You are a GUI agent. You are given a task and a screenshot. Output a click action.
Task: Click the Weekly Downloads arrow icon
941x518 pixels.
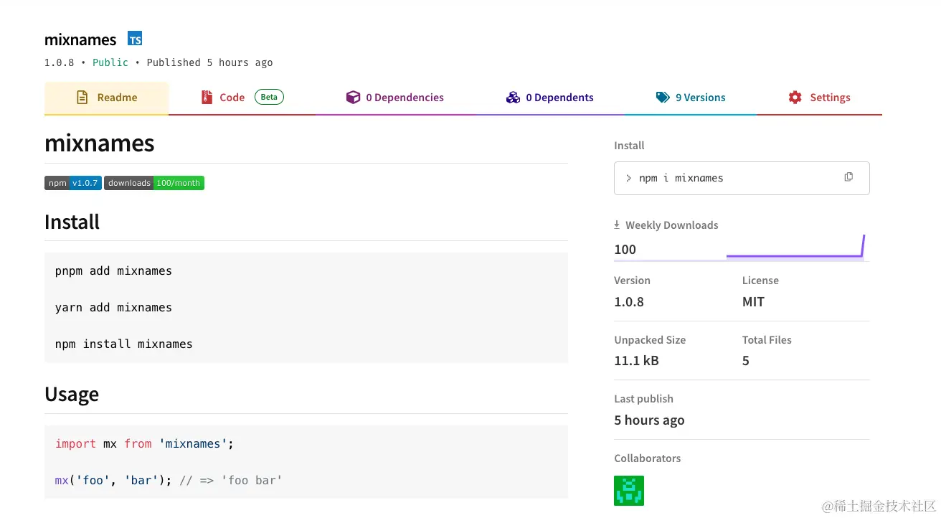click(x=617, y=225)
